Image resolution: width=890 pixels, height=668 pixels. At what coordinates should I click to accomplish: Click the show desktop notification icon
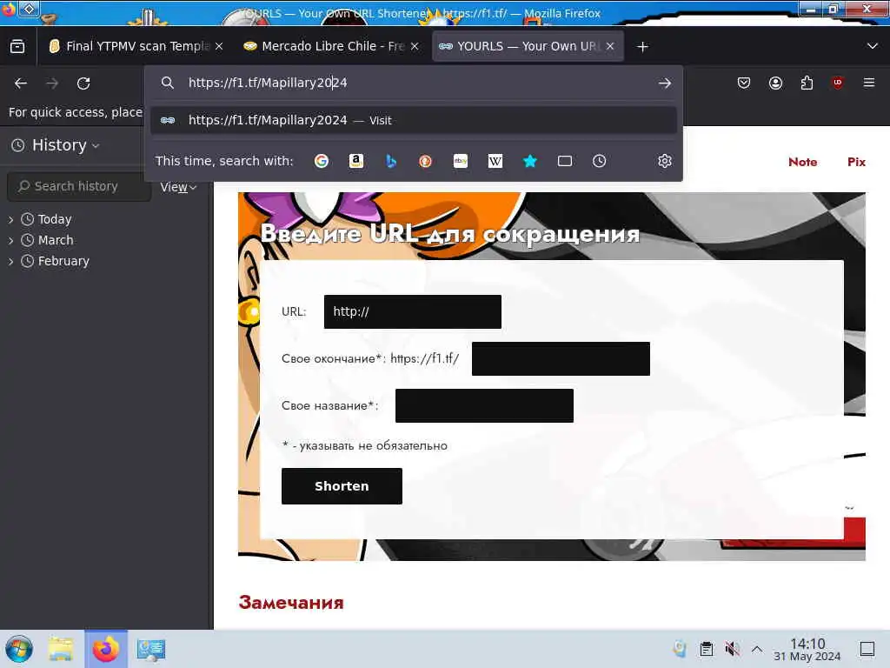(x=867, y=649)
